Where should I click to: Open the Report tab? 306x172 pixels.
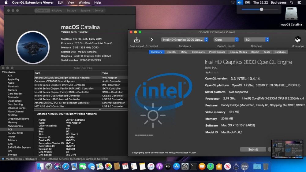point(255,52)
